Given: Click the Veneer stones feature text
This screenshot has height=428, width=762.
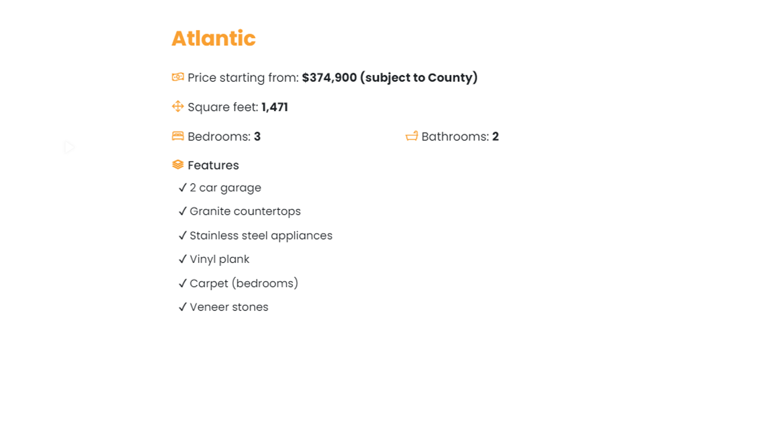Looking at the screenshot, I should (229, 307).
